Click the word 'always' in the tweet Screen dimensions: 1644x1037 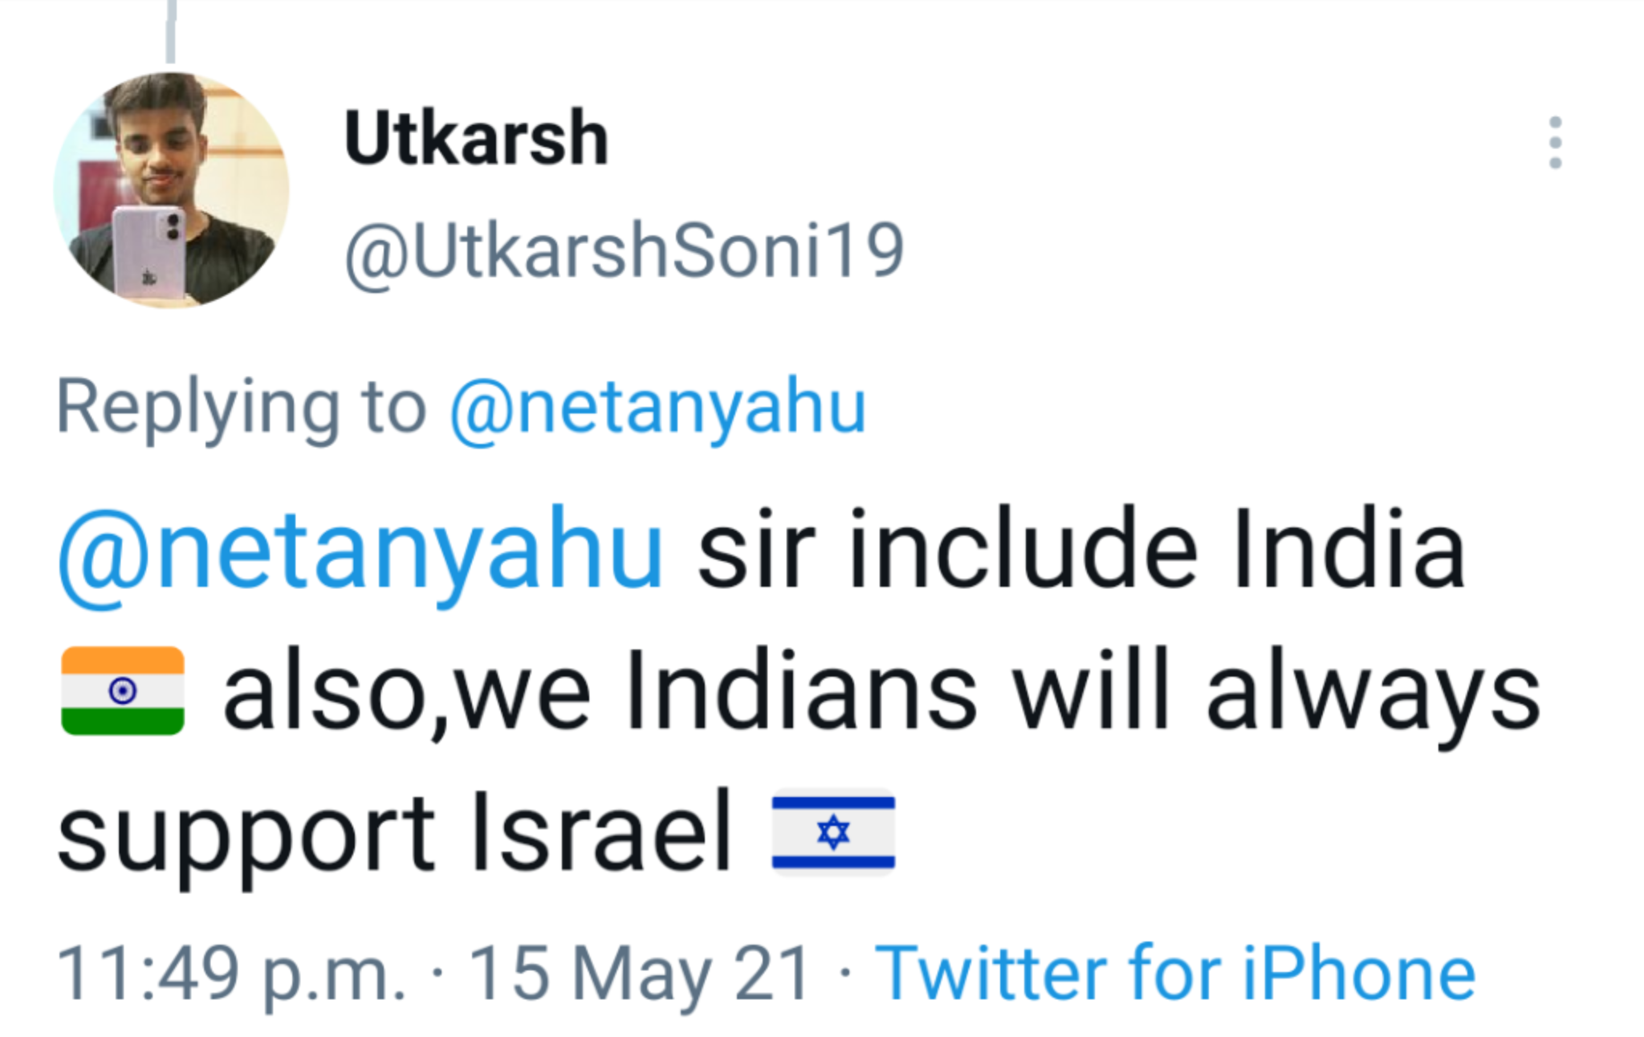(1373, 692)
